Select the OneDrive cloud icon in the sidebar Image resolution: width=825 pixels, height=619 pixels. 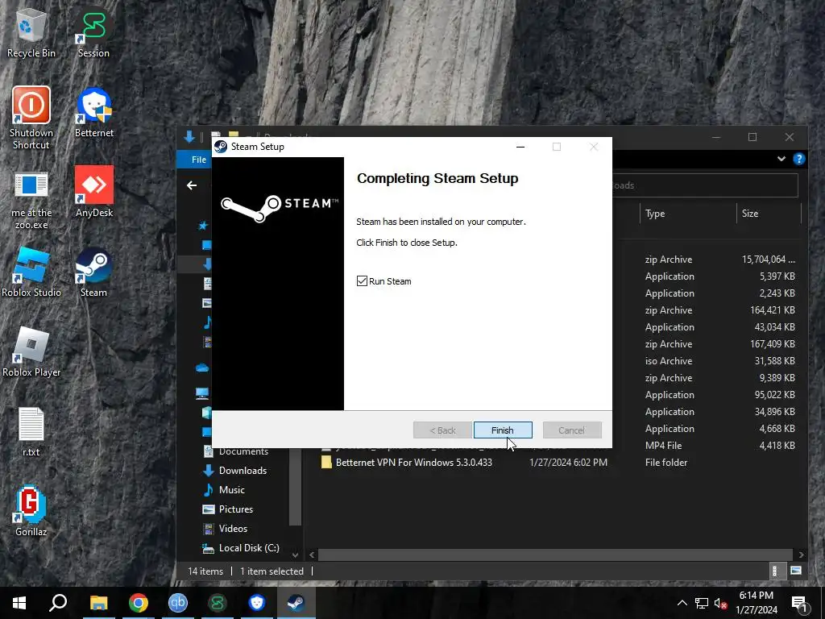(x=202, y=368)
